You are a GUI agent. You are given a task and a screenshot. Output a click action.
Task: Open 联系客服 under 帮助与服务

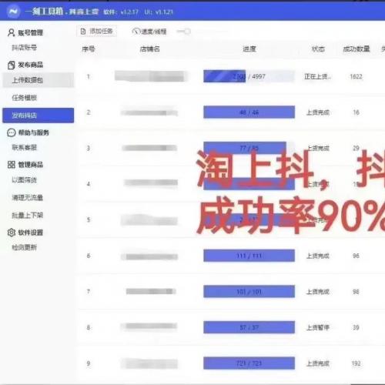25,147
